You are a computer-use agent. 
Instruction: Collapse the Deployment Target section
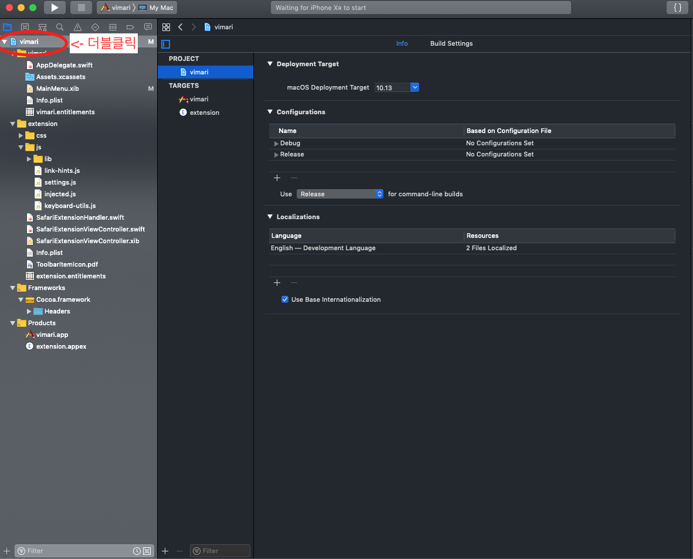270,64
